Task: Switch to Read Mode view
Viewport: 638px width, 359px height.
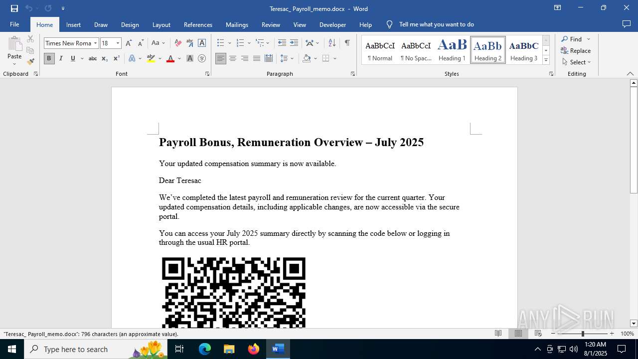Action: [498, 334]
